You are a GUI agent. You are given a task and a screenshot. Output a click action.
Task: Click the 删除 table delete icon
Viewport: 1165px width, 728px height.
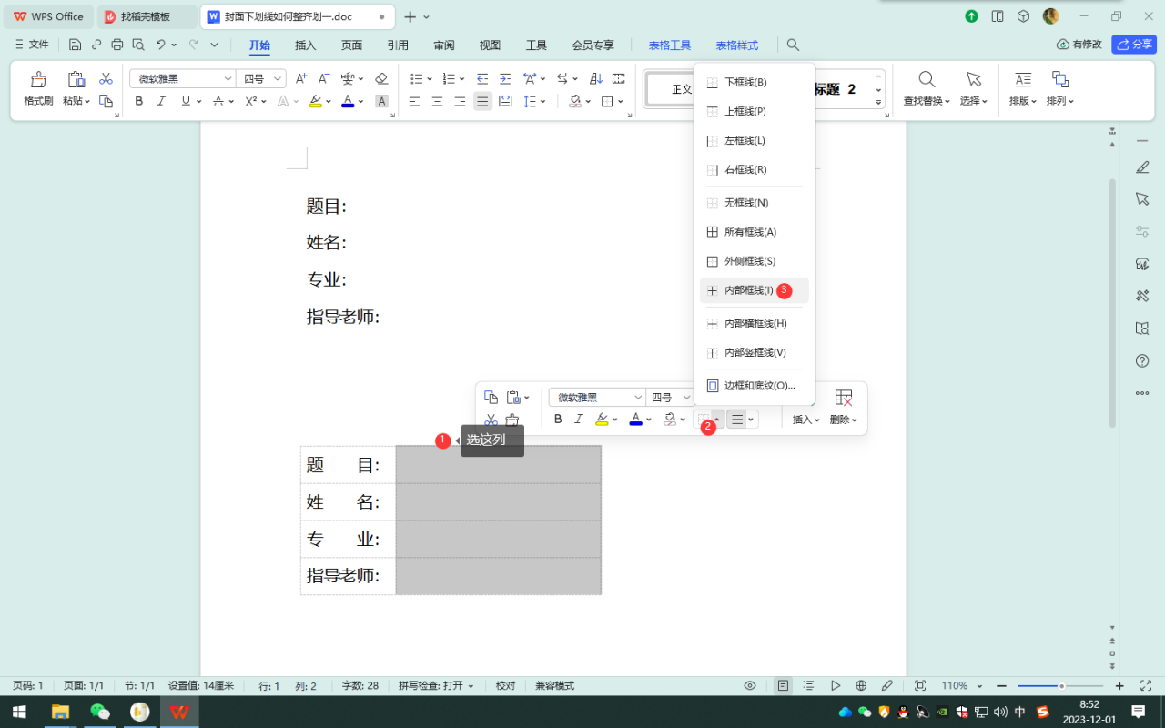[x=844, y=398]
